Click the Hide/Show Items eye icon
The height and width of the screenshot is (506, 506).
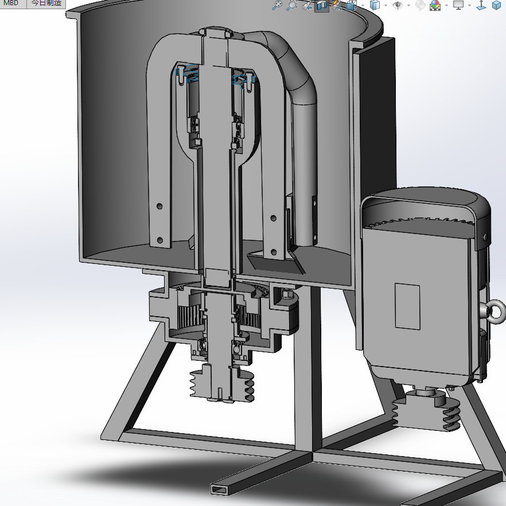(398, 5)
